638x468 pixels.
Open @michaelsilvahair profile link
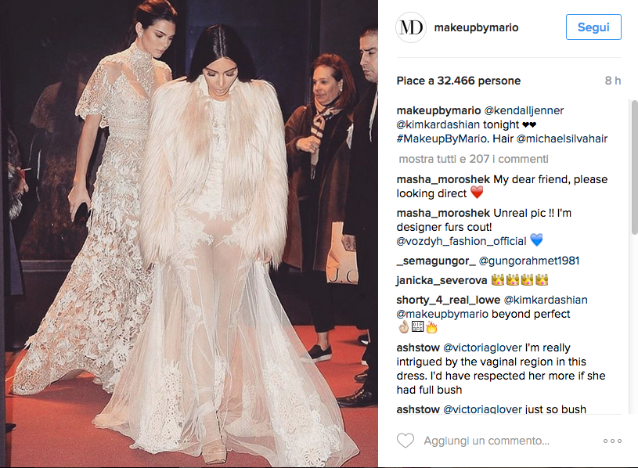click(x=561, y=139)
